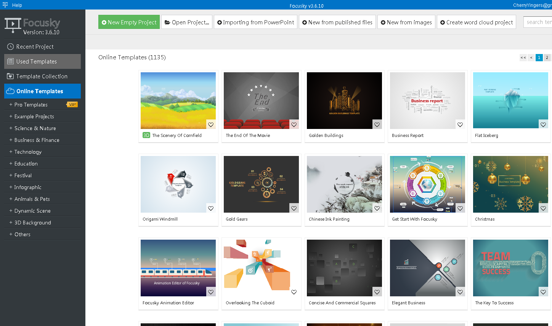Screen dimensions: 552x326
Task: Expand the Festival category
Action: tap(23, 175)
